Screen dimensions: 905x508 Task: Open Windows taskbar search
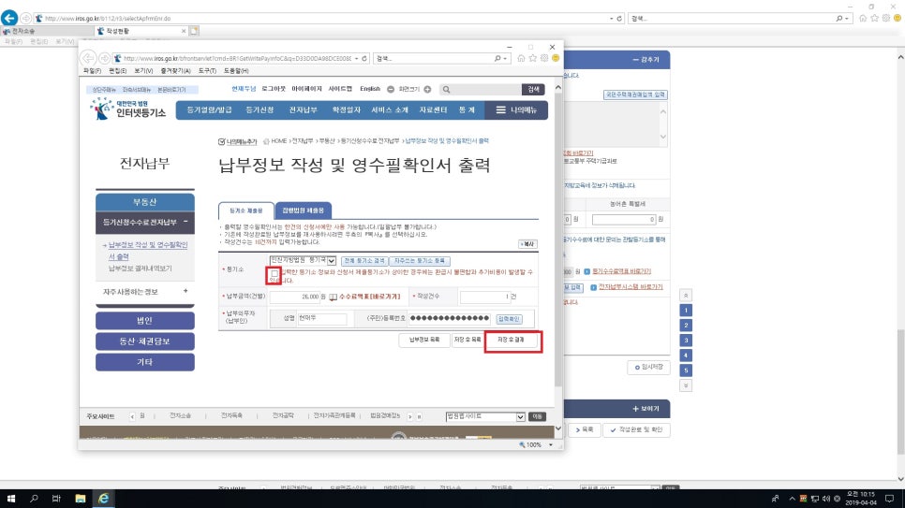pos(34,499)
